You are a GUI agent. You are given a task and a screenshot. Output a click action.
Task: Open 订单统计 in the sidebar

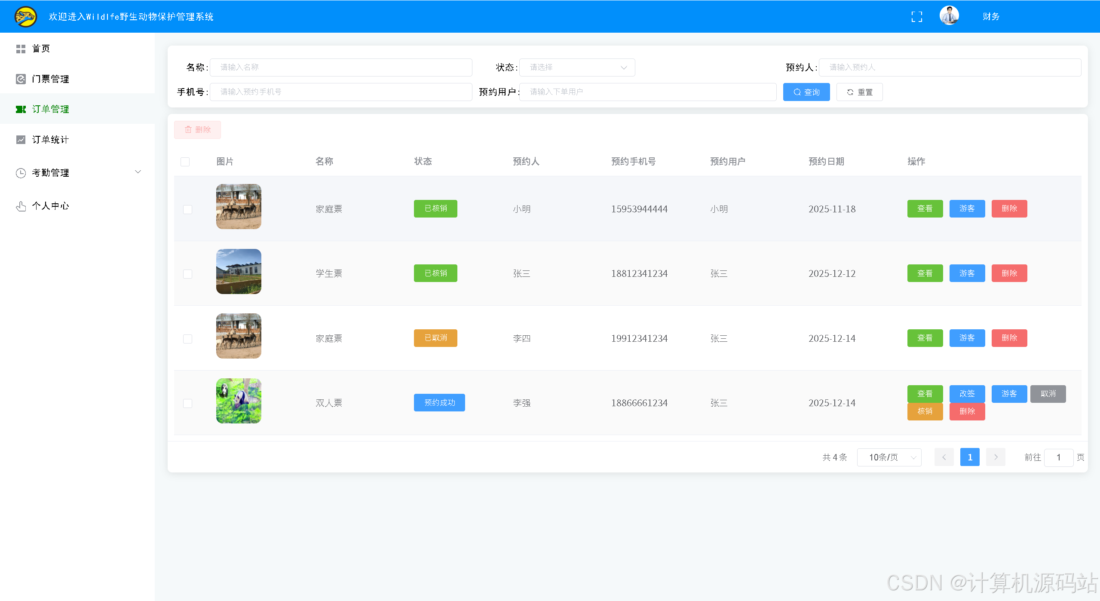click(77, 140)
